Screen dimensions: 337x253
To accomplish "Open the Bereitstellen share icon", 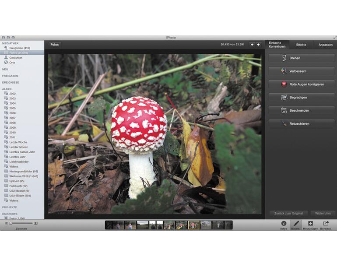I will [x=326, y=224].
